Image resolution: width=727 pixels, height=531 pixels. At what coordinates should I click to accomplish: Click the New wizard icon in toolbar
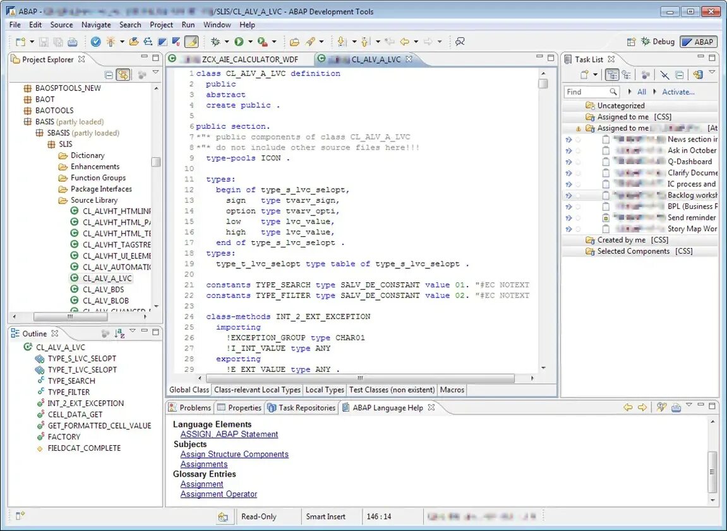click(x=20, y=42)
